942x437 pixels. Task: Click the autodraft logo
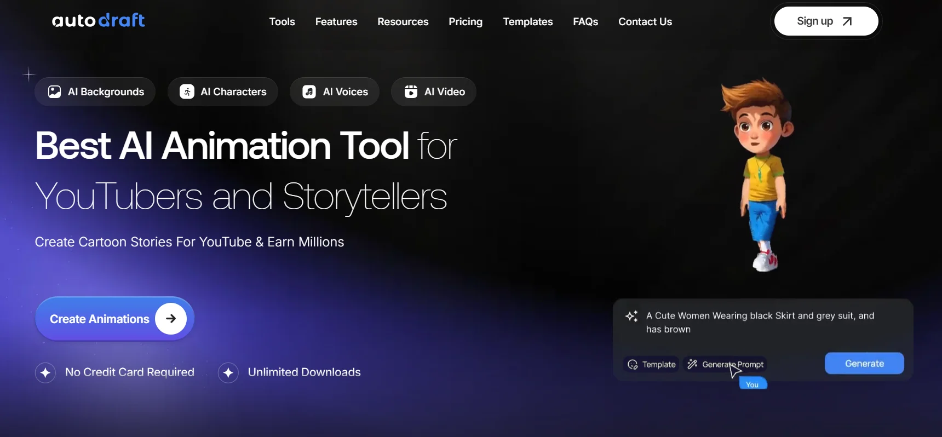(x=99, y=21)
